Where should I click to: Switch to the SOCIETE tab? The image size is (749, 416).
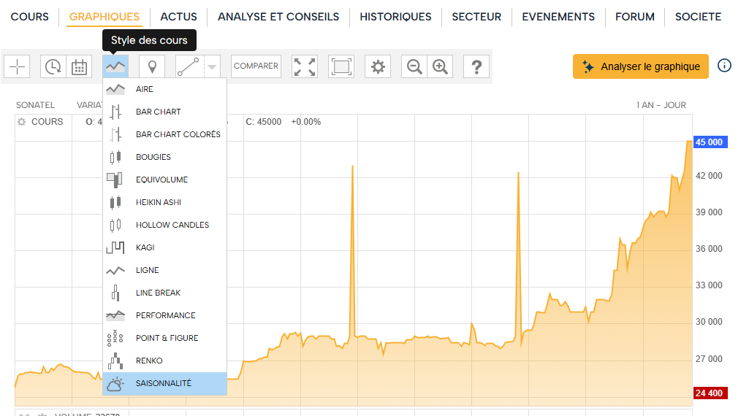click(698, 17)
